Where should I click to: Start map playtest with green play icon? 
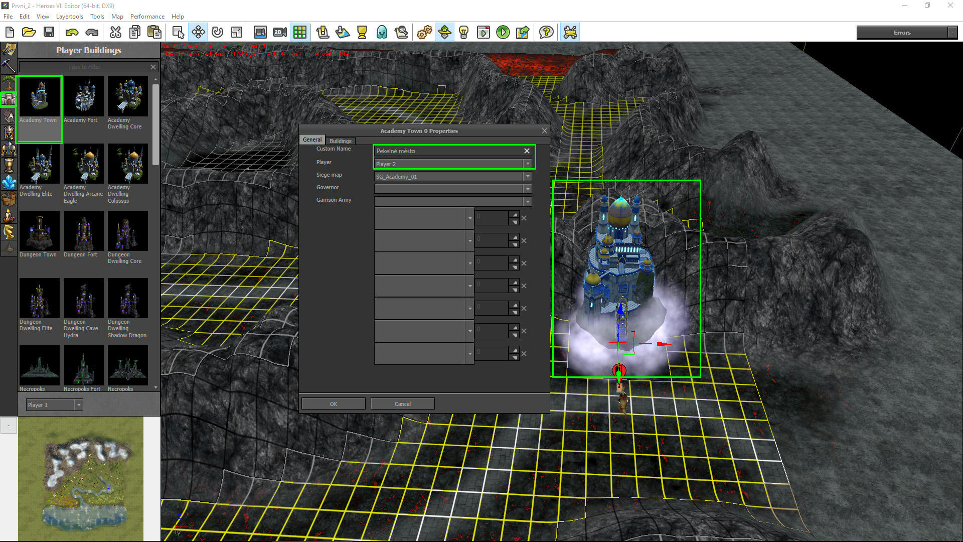point(503,33)
